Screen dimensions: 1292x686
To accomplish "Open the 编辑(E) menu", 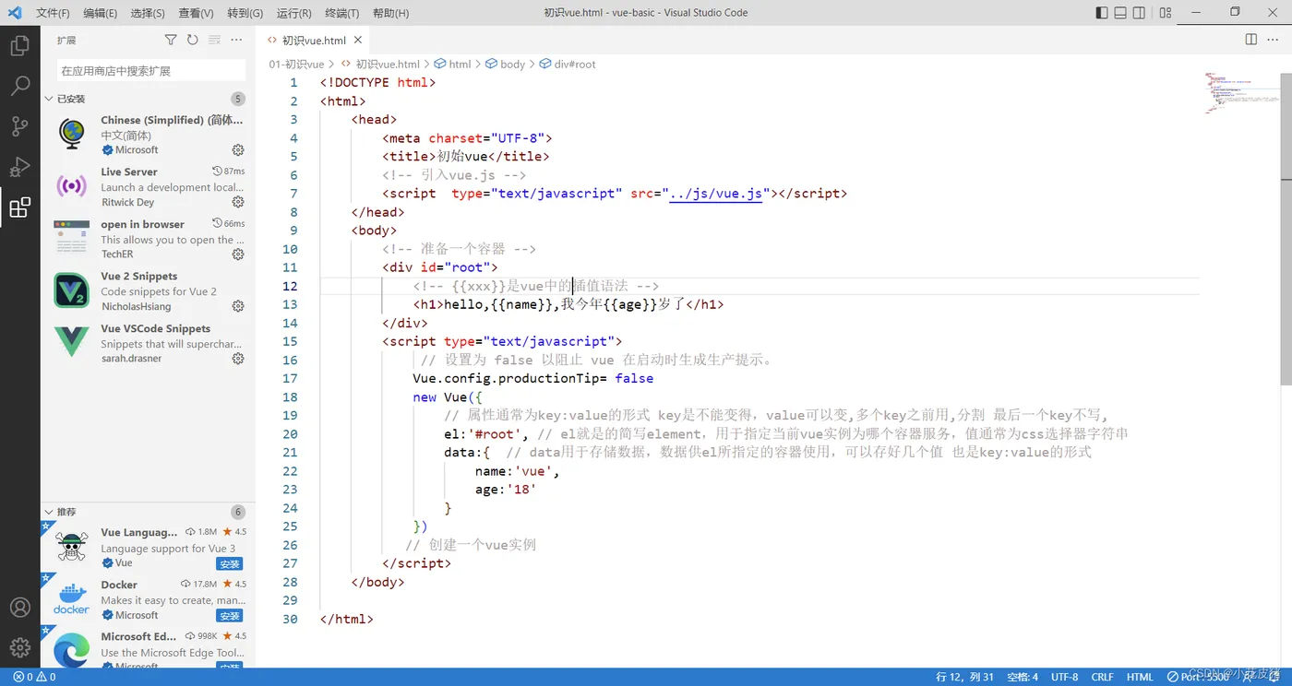I will click(100, 13).
